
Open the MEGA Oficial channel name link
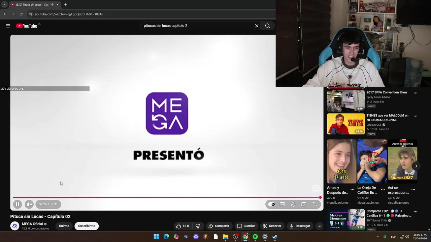(33, 224)
